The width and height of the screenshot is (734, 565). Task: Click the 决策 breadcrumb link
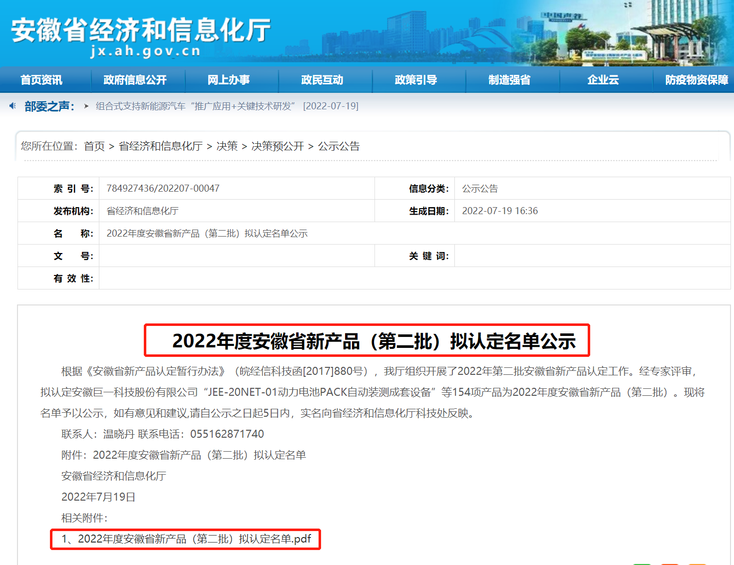(227, 146)
